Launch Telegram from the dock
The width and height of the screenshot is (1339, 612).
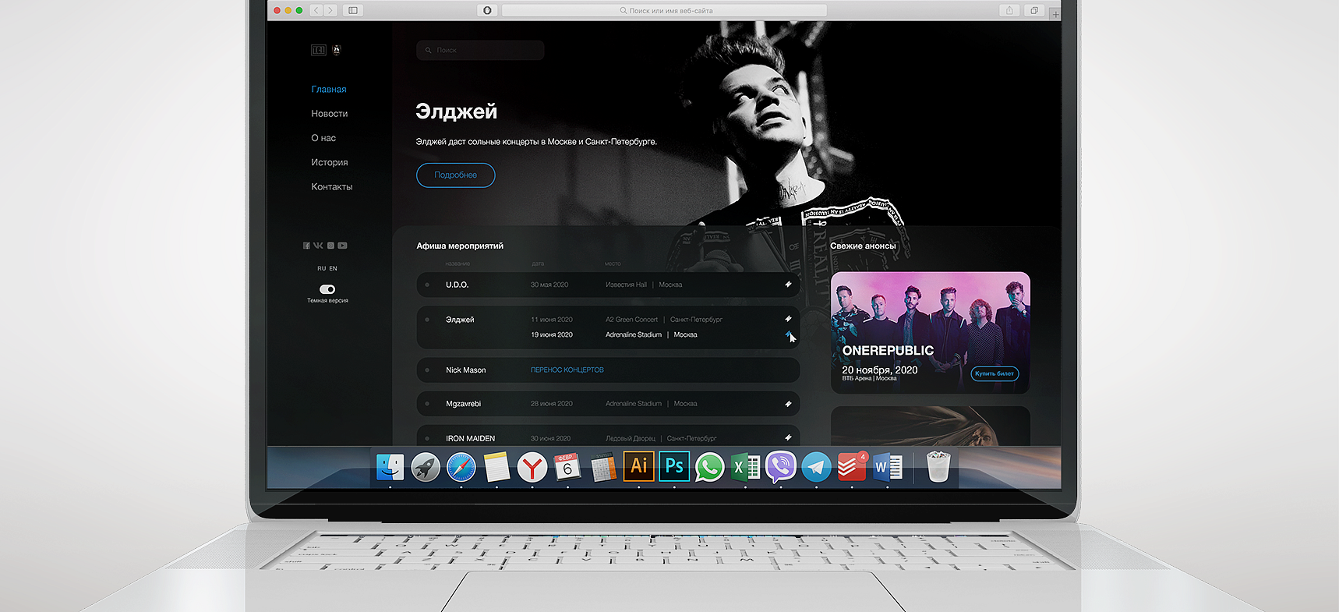point(817,467)
